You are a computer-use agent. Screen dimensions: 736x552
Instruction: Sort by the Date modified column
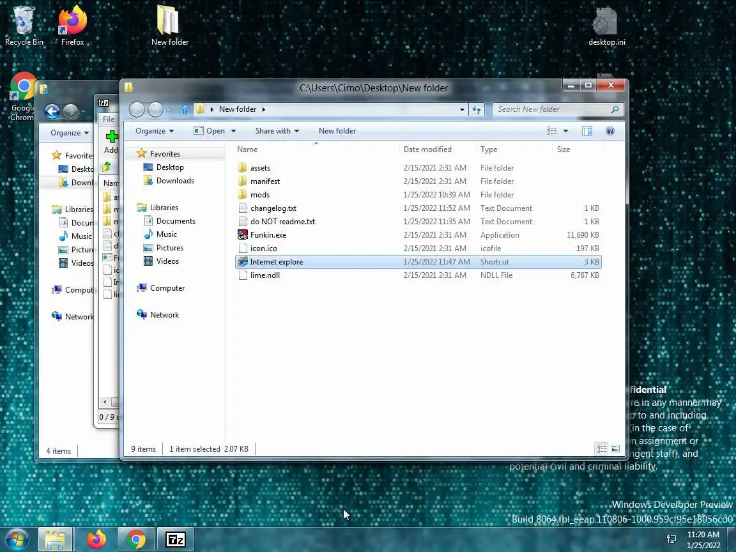(427, 149)
